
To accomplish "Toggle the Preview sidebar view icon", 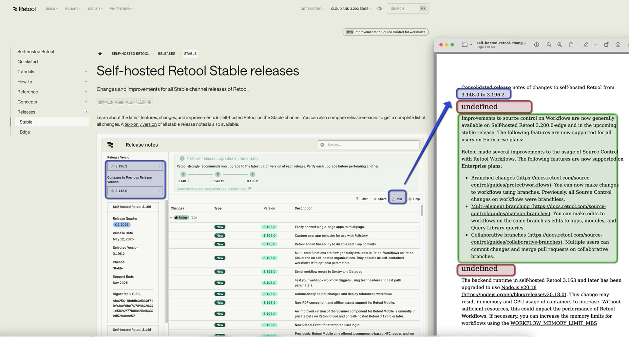I will (x=465, y=45).
